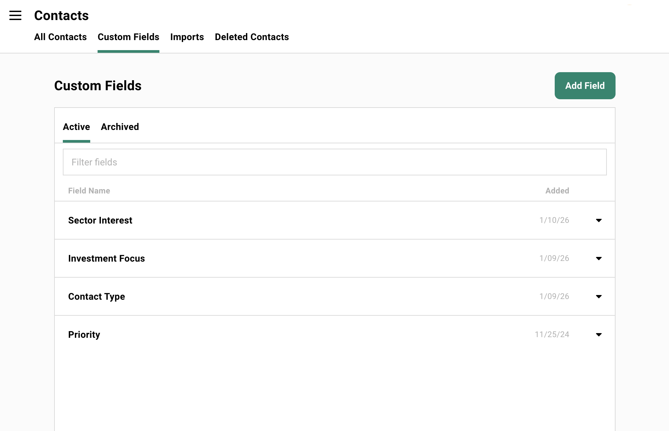Sort by the Field Name column header
The height and width of the screenshot is (431, 669).
pyautogui.click(x=89, y=190)
